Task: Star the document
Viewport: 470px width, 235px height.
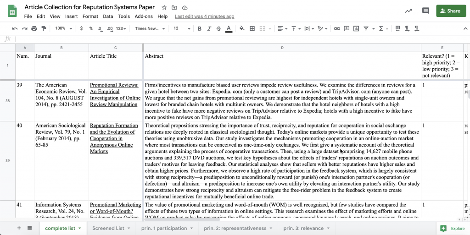Action: coord(164,7)
